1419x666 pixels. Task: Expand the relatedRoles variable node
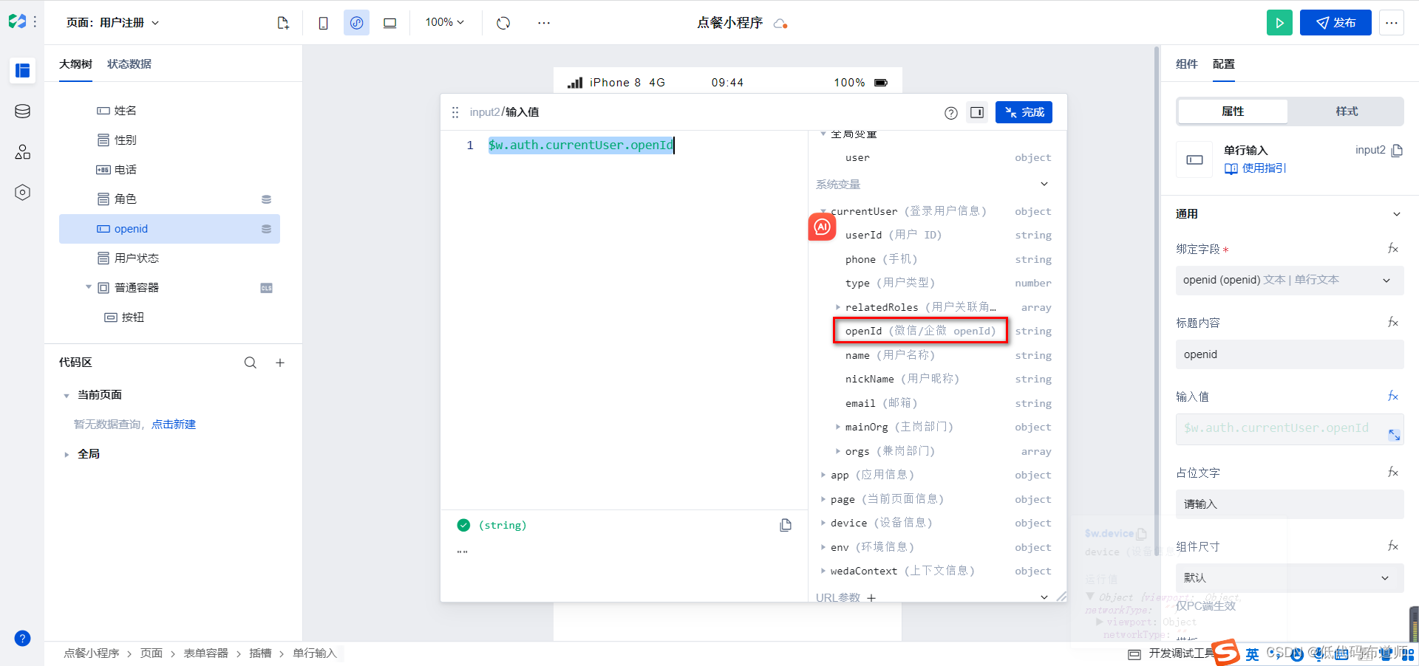pos(837,307)
